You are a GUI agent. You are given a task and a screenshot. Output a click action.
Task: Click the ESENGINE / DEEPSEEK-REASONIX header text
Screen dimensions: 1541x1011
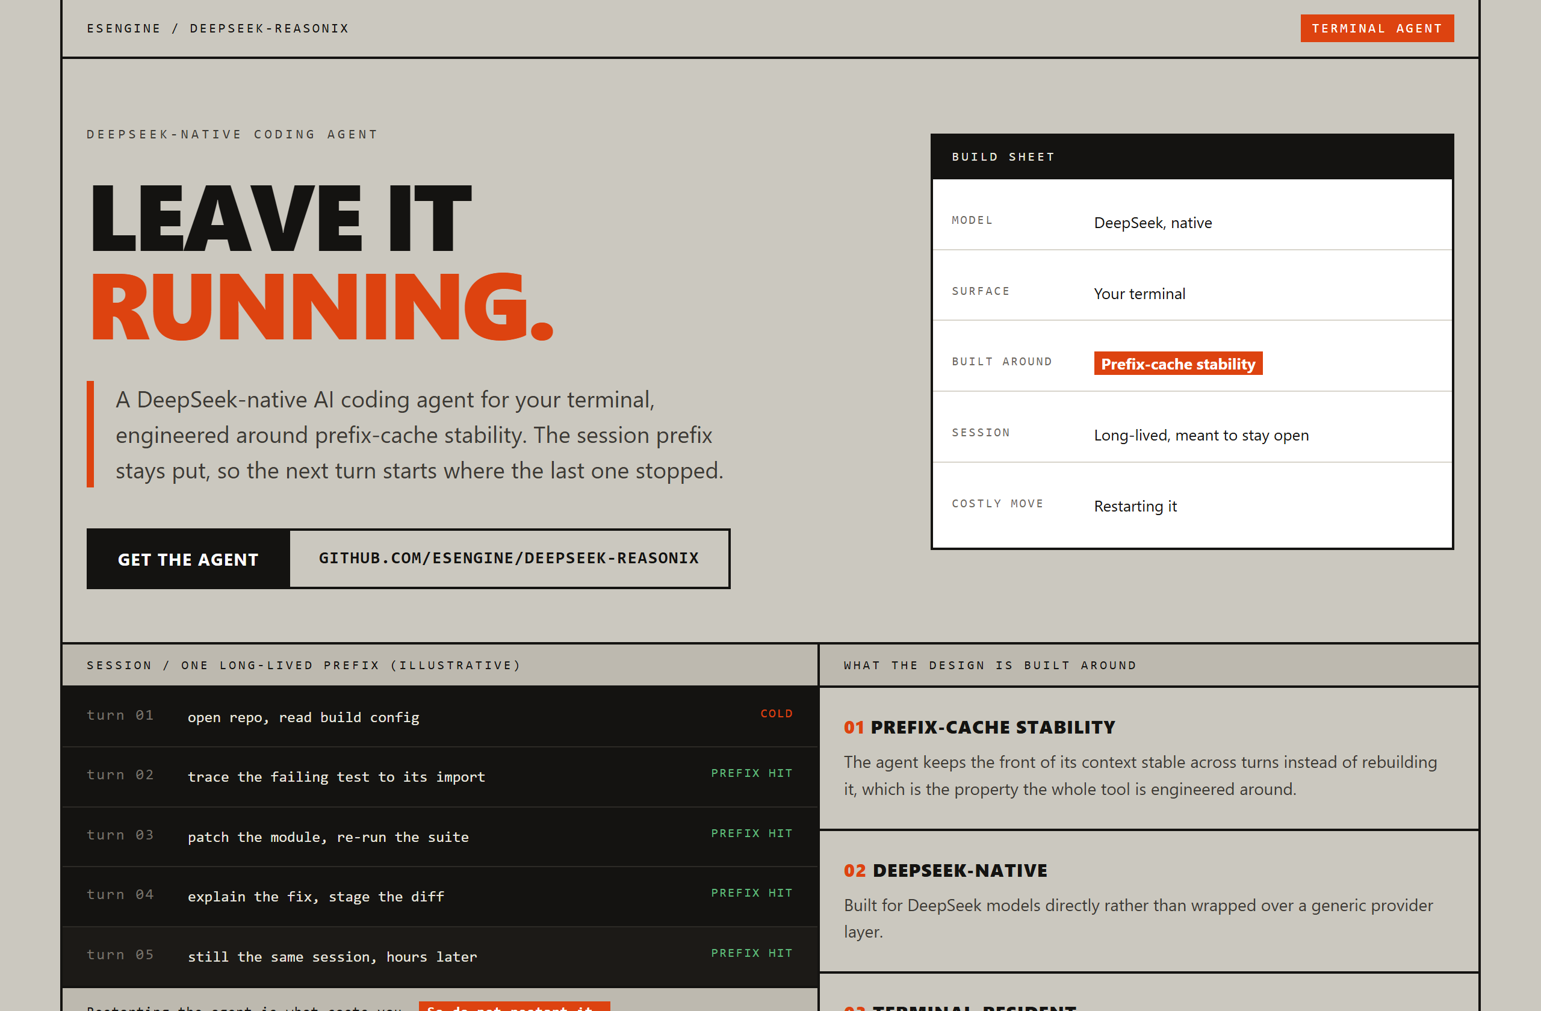coord(217,28)
